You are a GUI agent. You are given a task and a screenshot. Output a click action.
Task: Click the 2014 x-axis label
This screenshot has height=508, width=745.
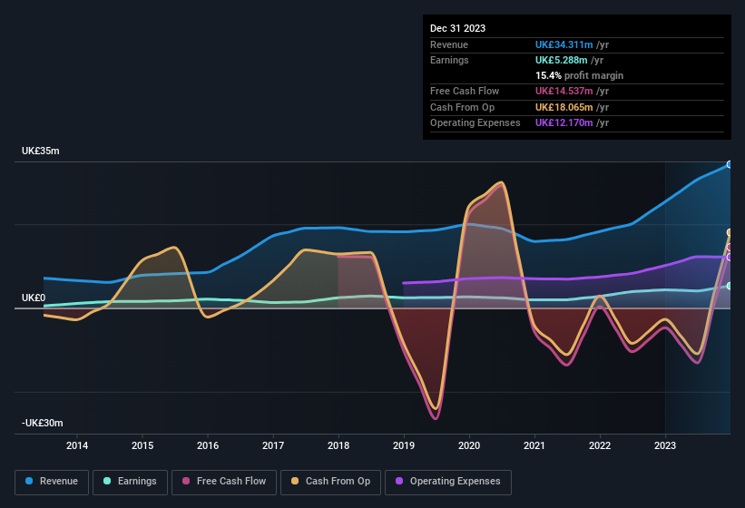[x=77, y=445]
